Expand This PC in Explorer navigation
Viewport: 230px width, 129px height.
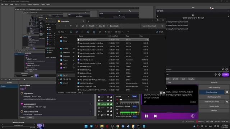(58, 75)
